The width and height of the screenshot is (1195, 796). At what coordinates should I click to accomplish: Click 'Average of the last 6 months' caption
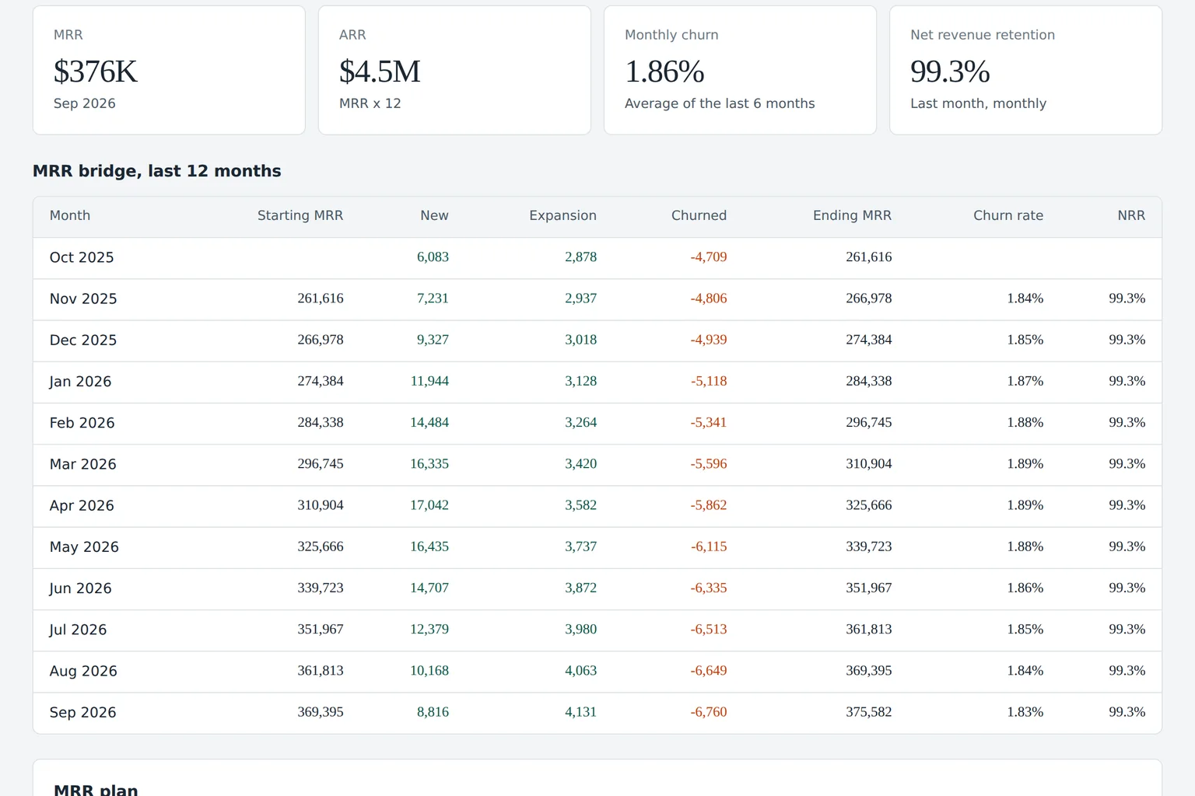point(720,103)
